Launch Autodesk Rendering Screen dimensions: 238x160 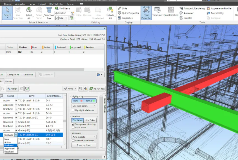point(192,8)
